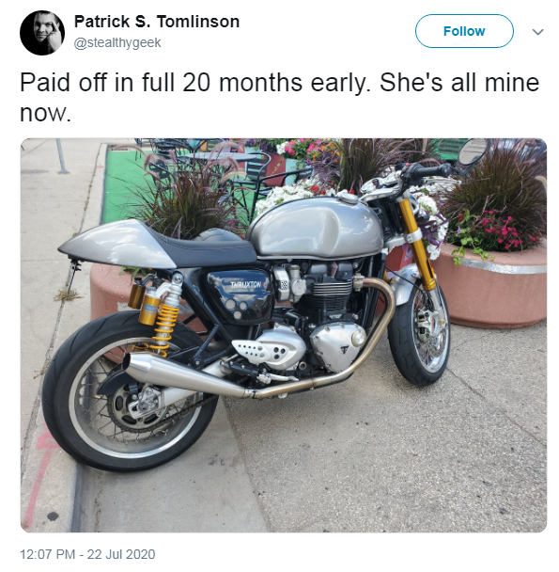The height and width of the screenshot is (572, 559).
Task: Click the motorcycle's silver fuel tank
Action: pyautogui.click(x=316, y=228)
